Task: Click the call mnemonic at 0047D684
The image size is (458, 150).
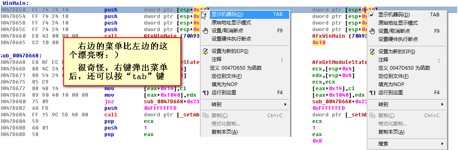Action: pyautogui.click(x=110, y=114)
